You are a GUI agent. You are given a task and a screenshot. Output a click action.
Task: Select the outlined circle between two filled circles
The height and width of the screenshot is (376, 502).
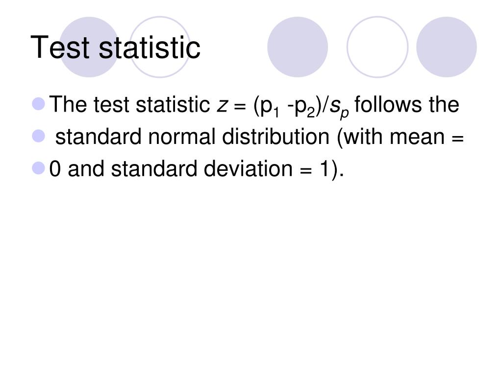point(377,47)
